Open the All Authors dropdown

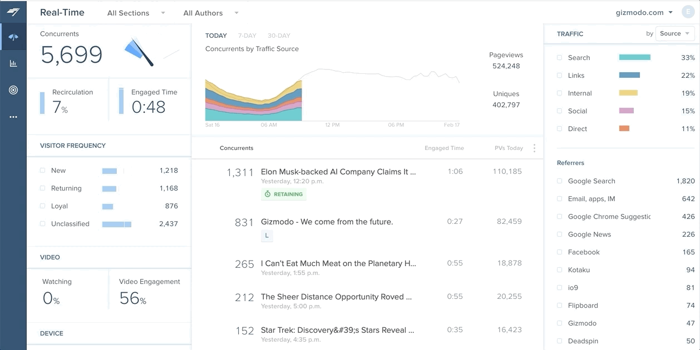(210, 13)
